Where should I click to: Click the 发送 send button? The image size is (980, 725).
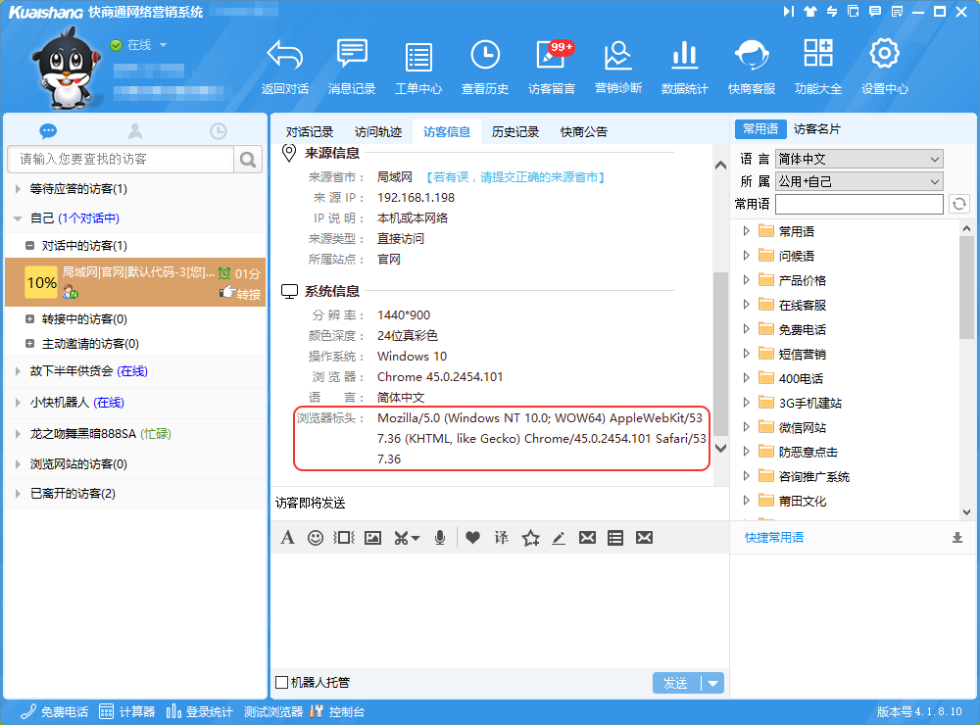676,684
